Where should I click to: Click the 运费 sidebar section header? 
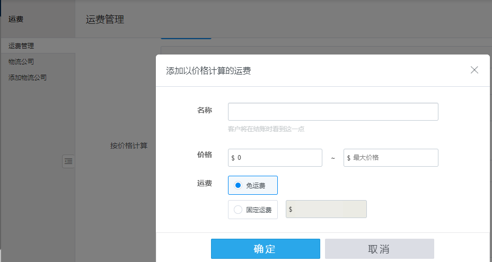[16, 20]
